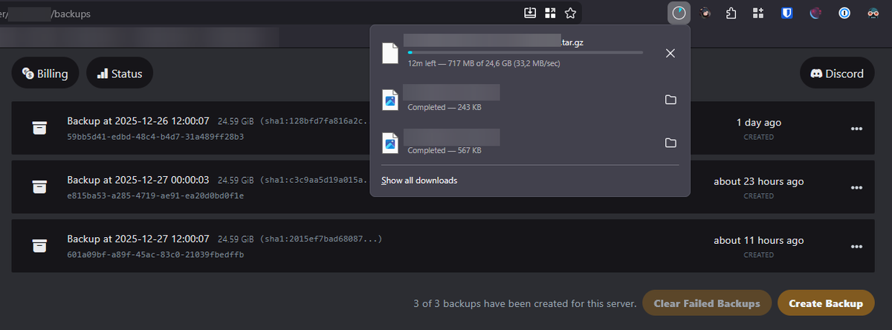Click the tar.gz file icon in downloads

[x=390, y=54]
